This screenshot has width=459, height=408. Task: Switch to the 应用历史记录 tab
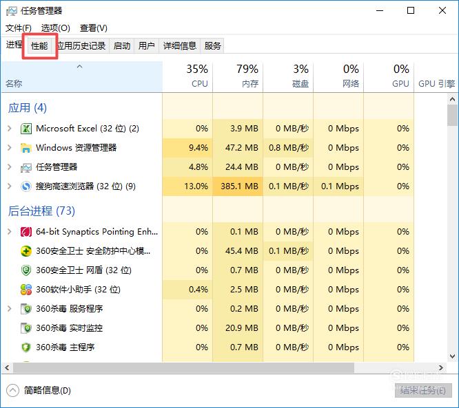[81, 46]
